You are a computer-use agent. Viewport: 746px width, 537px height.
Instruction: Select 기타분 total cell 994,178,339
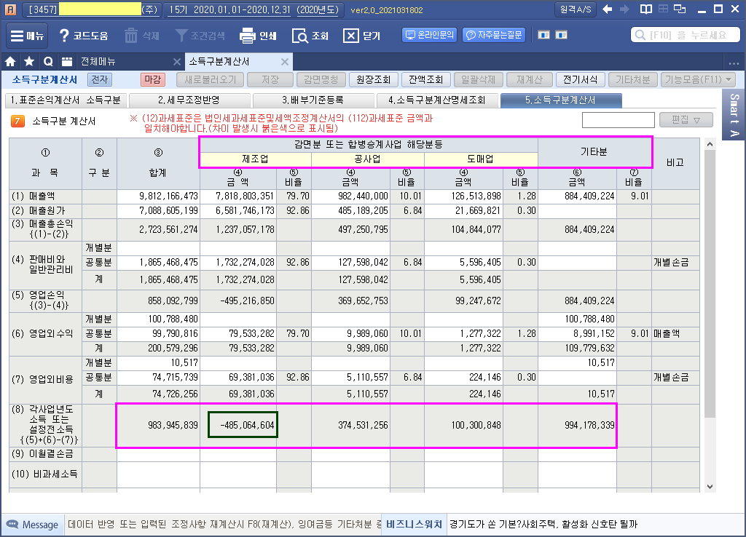[x=578, y=425]
